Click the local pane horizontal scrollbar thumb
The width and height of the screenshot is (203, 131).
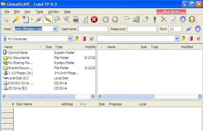click(x=41, y=96)
